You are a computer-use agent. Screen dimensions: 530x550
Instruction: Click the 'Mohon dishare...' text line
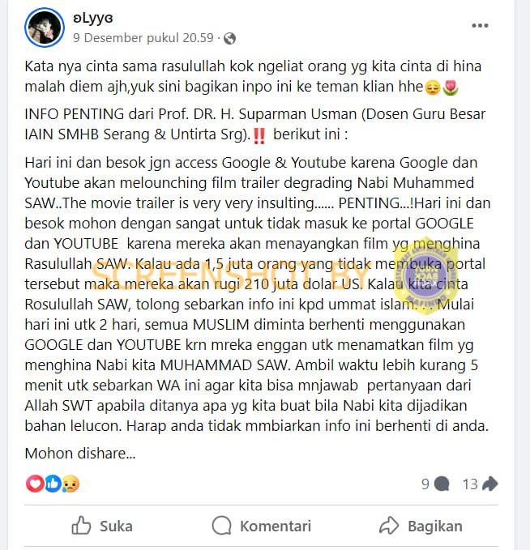click(80, 454)
